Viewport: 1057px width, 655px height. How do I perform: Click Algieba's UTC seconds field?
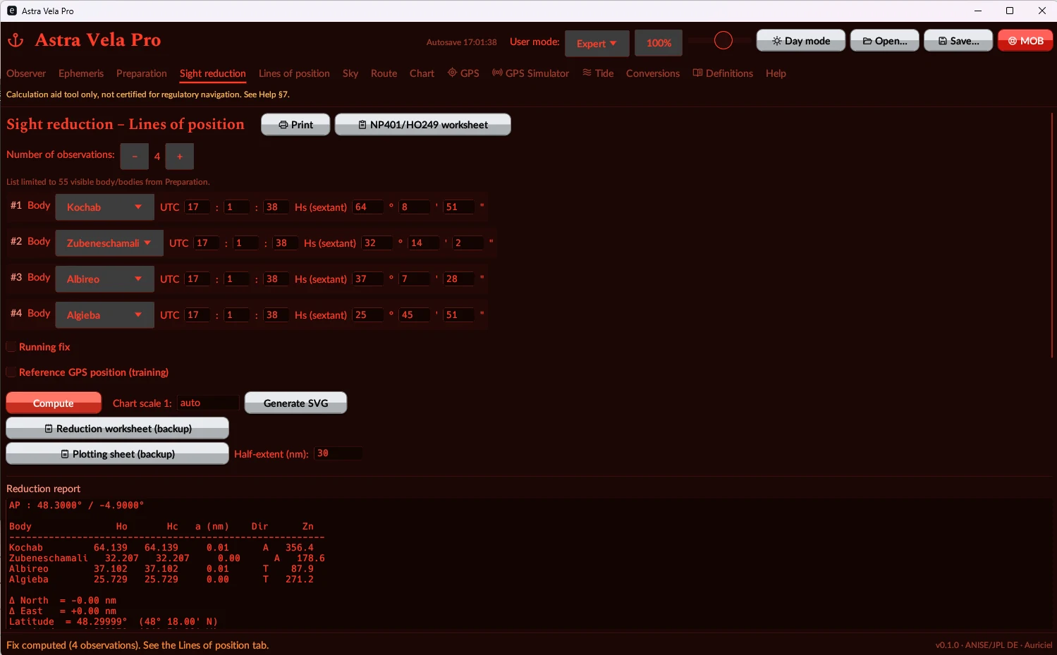click(x=276, y=315)
